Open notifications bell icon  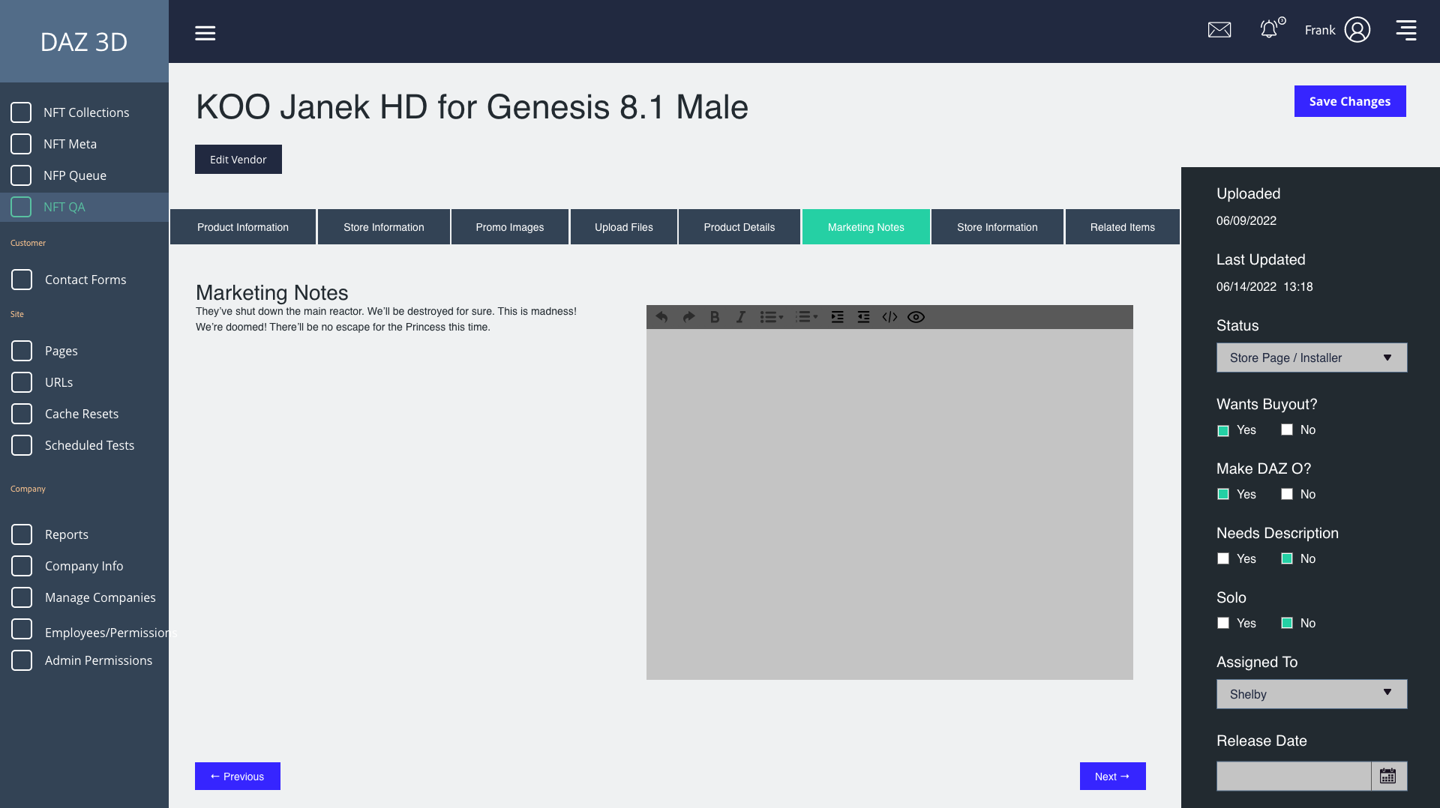point(1269,29)
